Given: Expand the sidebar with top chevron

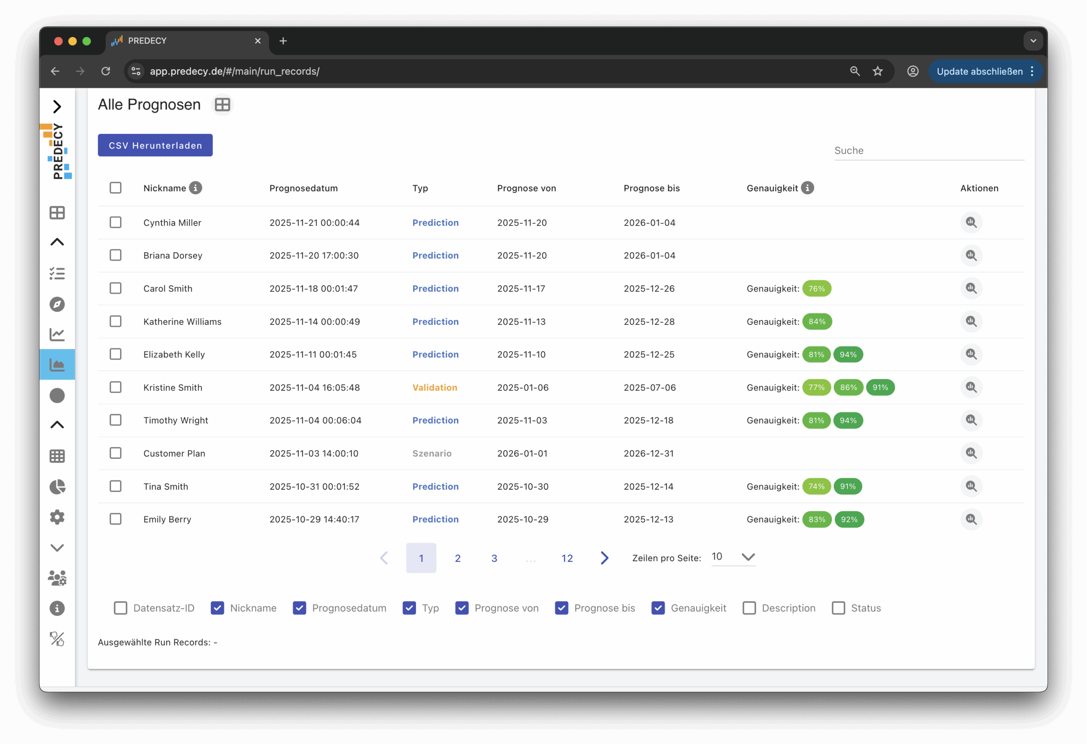Looking at the screenshot, I should pyautogui.click(x=57, y=107).
